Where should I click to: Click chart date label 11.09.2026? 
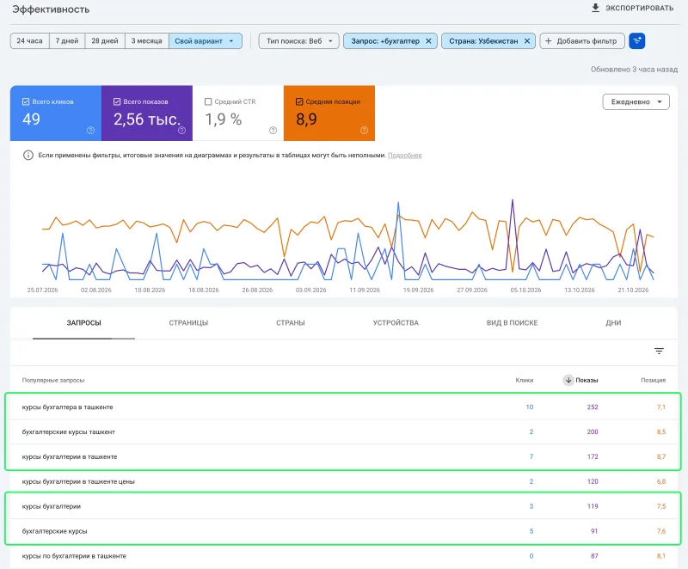tap(365, 291)
